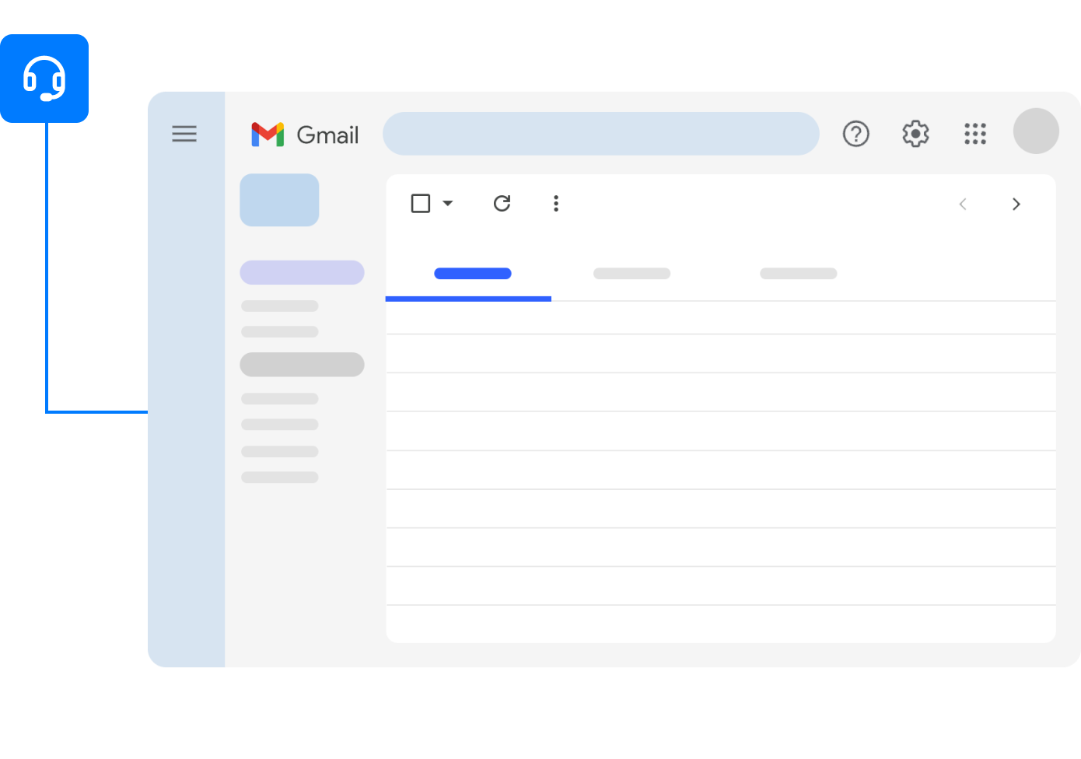Tick the select all checkbox
Screen dimensions: 1081x759
[421, 204]
